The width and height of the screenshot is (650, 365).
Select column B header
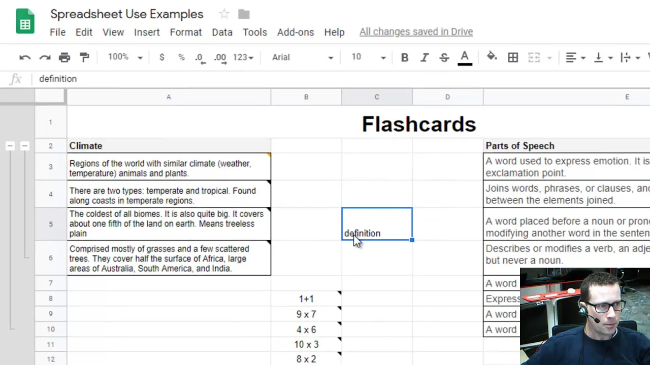click(x=306, y=97)
